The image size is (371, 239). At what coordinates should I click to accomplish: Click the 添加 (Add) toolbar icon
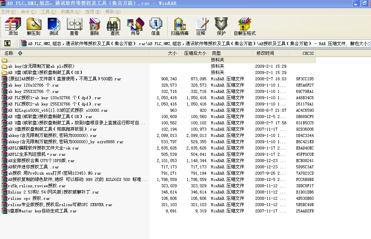[13, 26]
